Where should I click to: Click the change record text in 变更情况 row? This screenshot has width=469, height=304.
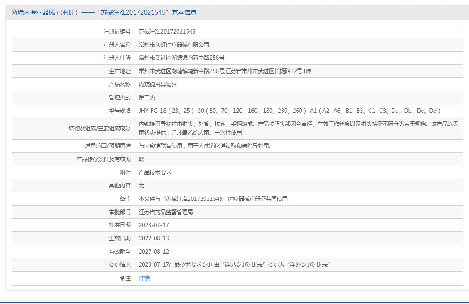[234, 265]
